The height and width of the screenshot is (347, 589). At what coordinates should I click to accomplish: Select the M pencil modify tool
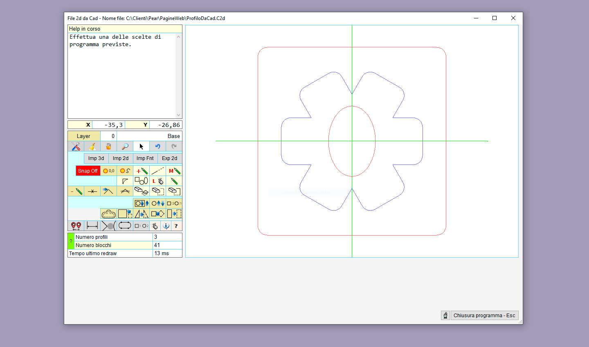(174, 171)
